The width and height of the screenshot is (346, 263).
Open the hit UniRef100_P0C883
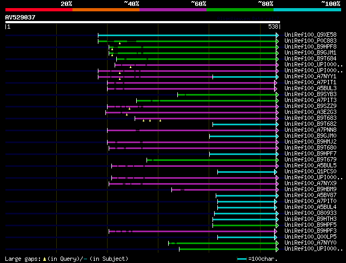click(x=310, y=41)
